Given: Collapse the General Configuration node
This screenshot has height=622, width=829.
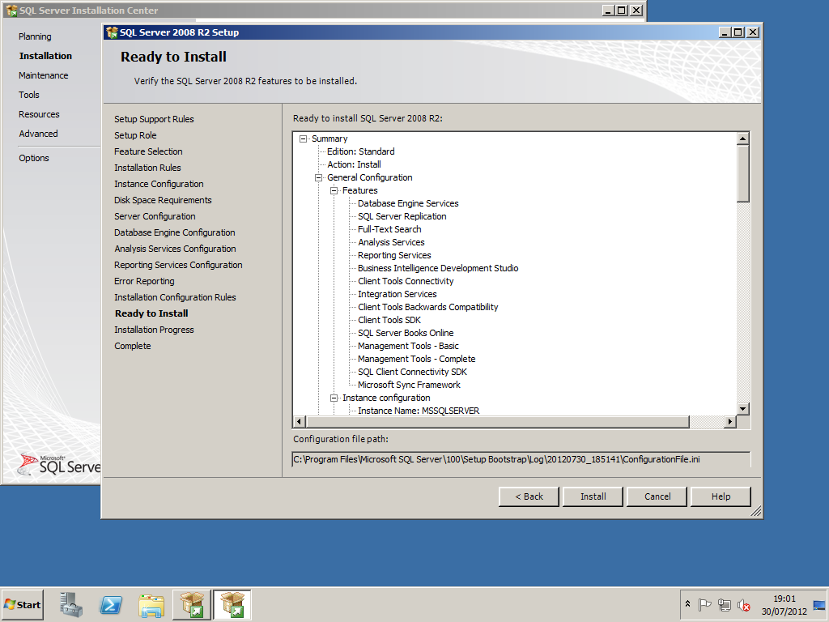Looking at the screenshot, I should point(318,177).
